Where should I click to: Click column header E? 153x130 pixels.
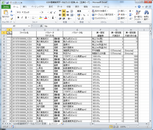pyautogui.click(x=77, y=30)
